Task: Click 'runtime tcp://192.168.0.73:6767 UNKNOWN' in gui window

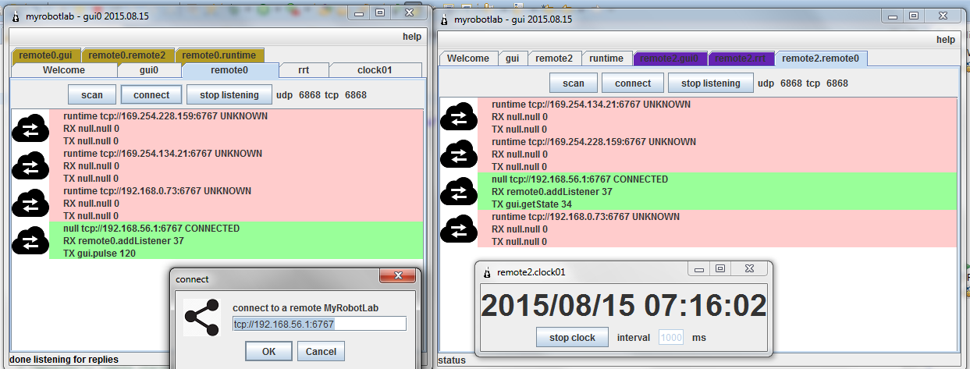Action: (585, 217)
